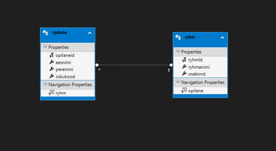The width and height of the screenshot is (276, 151).
Task: Select the opilaneid primary key icon
Action: coord(51,55)
